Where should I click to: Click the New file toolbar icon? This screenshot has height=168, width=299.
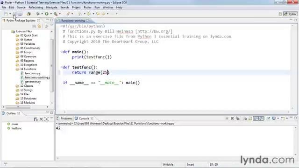point(6,14)
